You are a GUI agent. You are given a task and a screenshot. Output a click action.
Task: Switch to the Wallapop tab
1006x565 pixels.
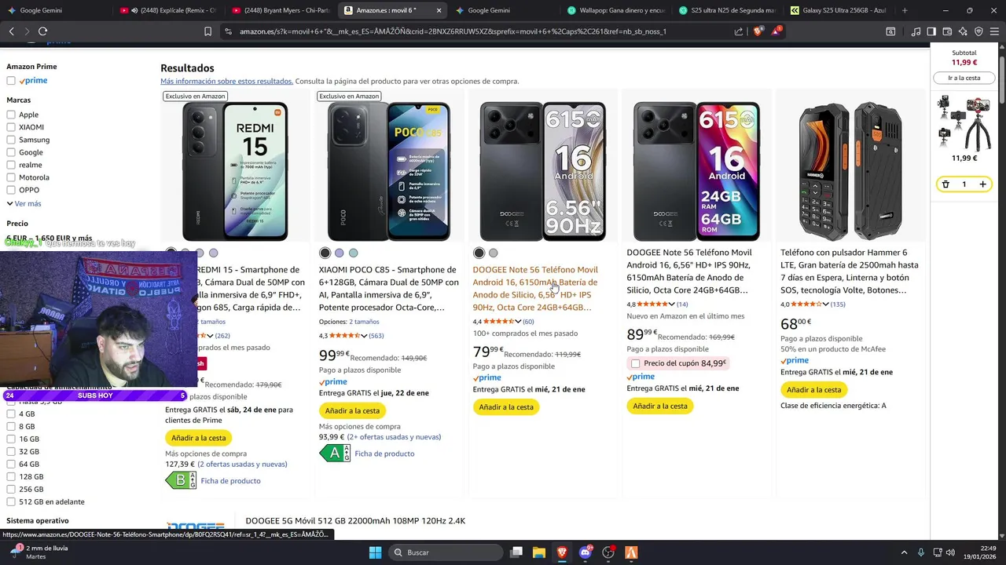click(x=615, y=10)
